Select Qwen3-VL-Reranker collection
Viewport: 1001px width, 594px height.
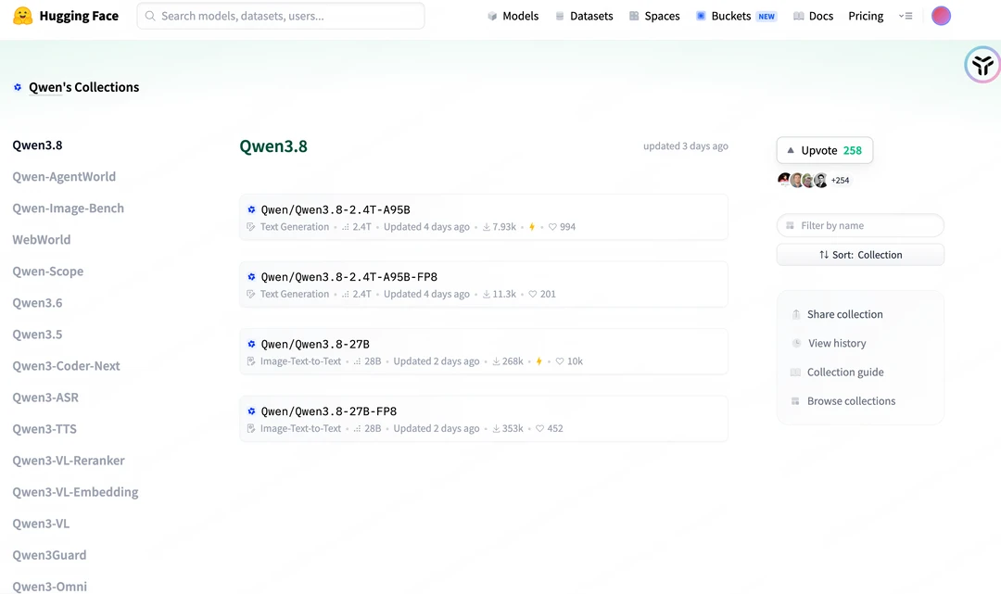coord(69,461)
